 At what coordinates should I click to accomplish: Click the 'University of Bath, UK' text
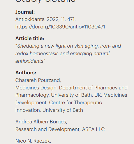76,95
